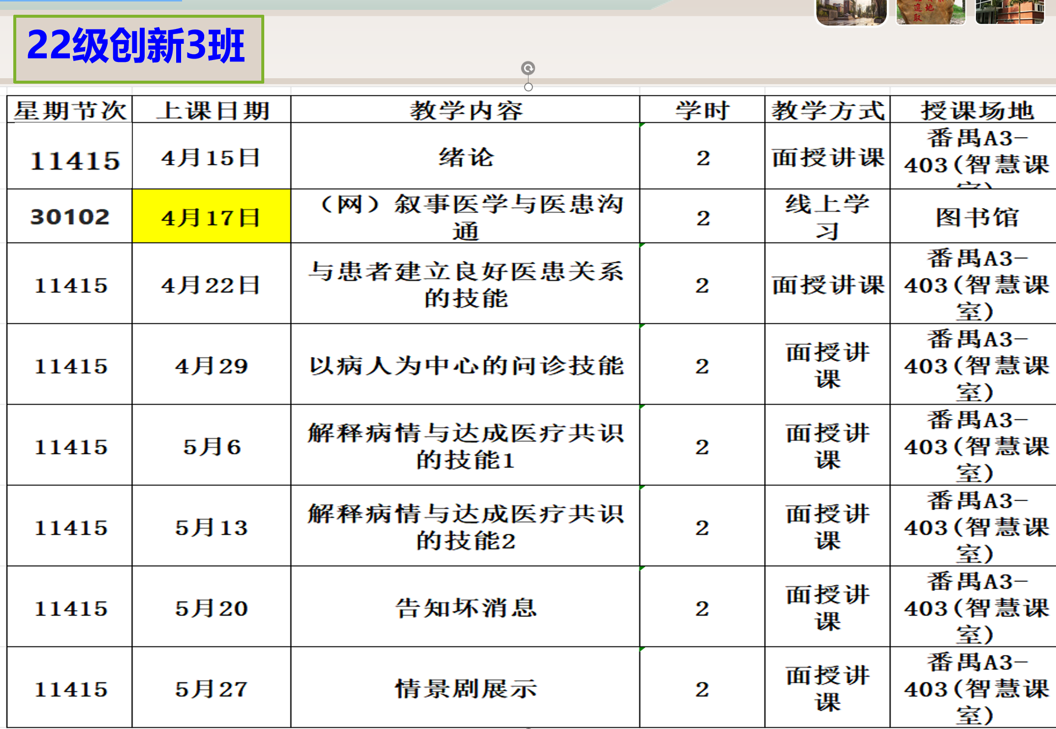Click the 星期节次 column header
1056x729 pixels.
(70, 110)
